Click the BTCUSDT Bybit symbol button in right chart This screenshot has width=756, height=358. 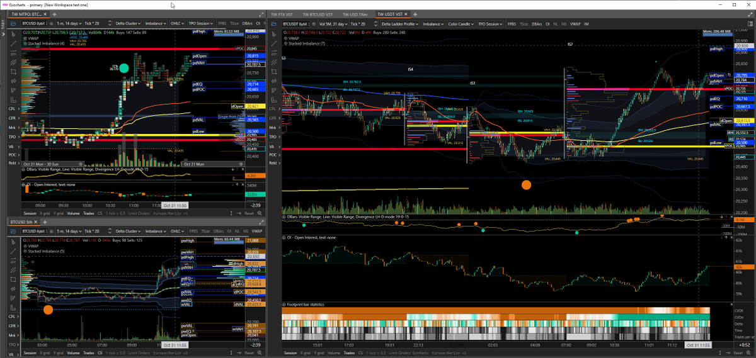point(296,24)
